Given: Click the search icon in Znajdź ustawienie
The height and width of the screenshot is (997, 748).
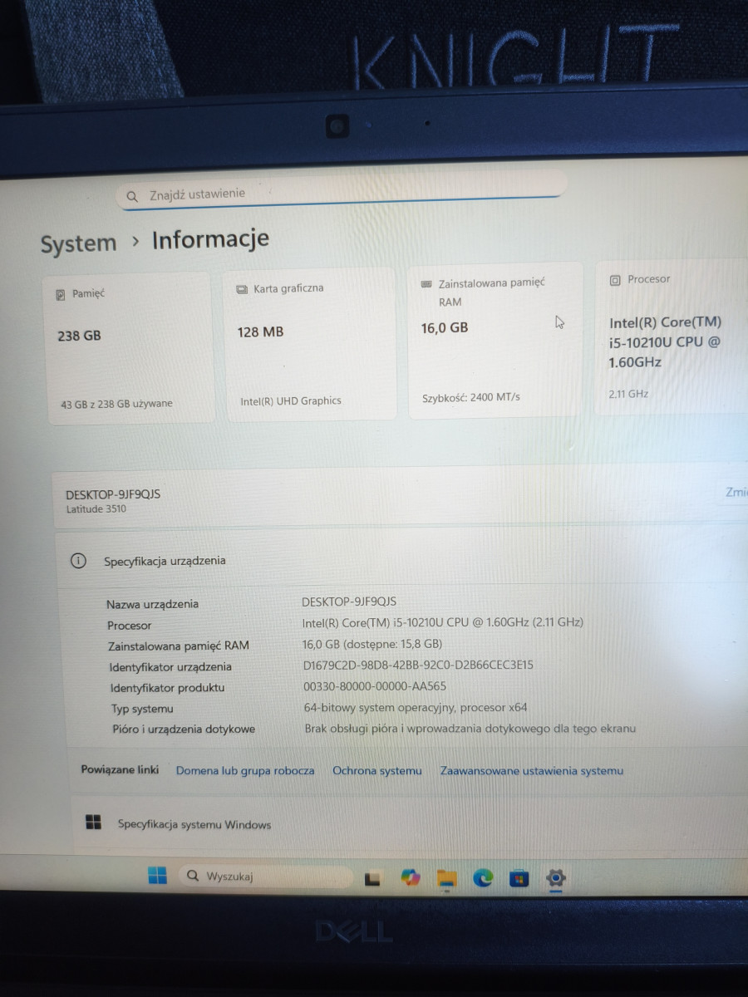Looking at the screenshot, I should click(131, 197).
